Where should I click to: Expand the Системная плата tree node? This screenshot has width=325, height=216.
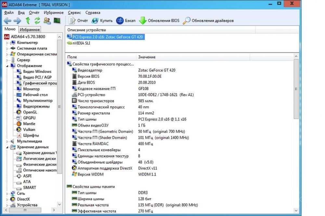[7, 48]
